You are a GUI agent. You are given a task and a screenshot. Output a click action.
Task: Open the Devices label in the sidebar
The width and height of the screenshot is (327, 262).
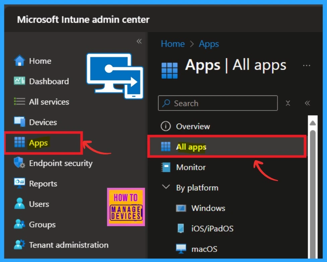43,122
